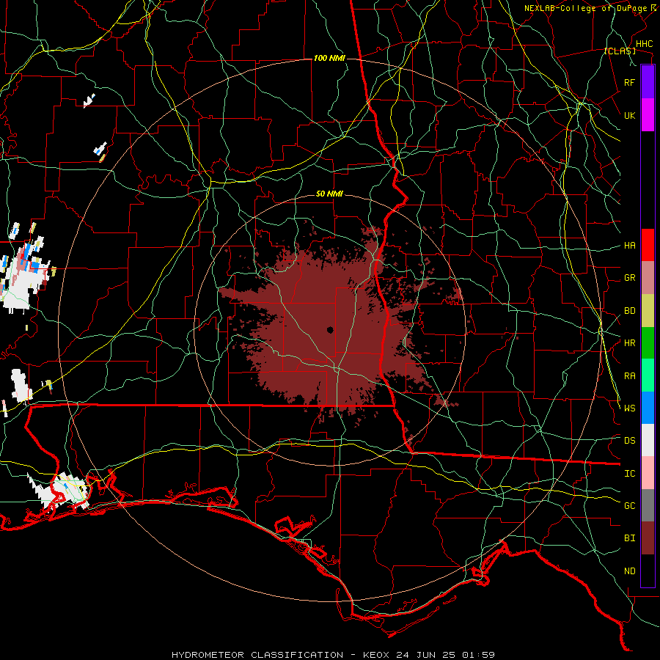The width and height of the screenshot is (660, 660).
Task: Click the RF legend label
Action: [629, 82]
